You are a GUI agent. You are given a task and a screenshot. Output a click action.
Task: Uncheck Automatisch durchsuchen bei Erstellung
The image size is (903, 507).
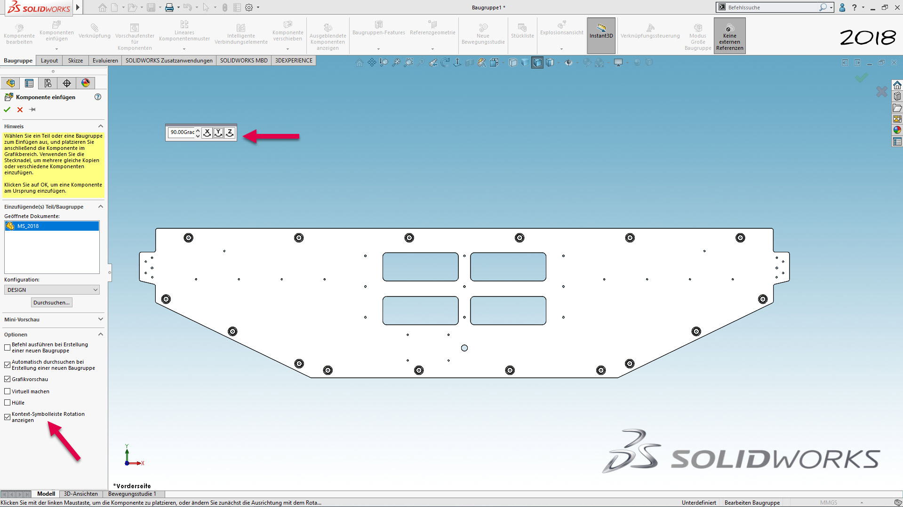click(7, 365)
